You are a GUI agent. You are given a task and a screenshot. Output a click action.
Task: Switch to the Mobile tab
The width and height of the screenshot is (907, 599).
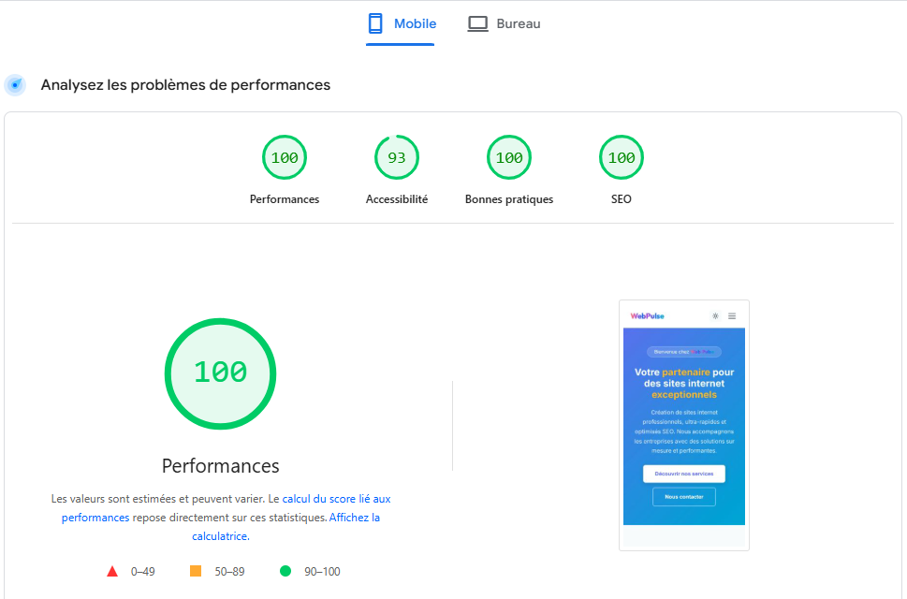coord(401,23)
